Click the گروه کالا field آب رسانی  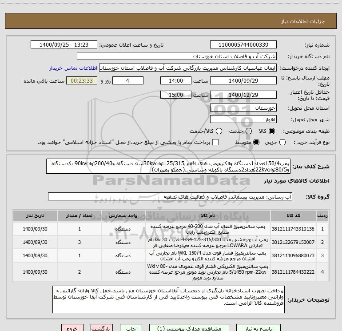[x=170, y=196]
